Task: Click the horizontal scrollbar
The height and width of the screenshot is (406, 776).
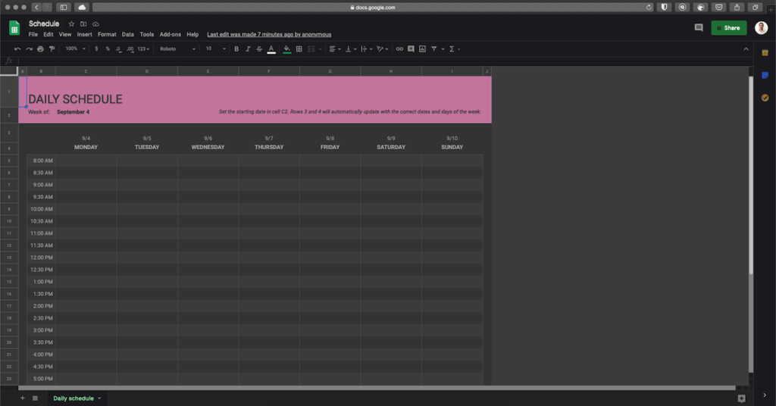Action: 377,388
